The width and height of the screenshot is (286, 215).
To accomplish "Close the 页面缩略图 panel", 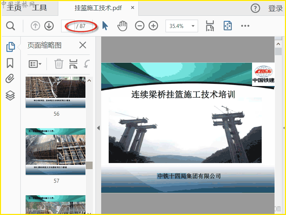I will point(83,45).
